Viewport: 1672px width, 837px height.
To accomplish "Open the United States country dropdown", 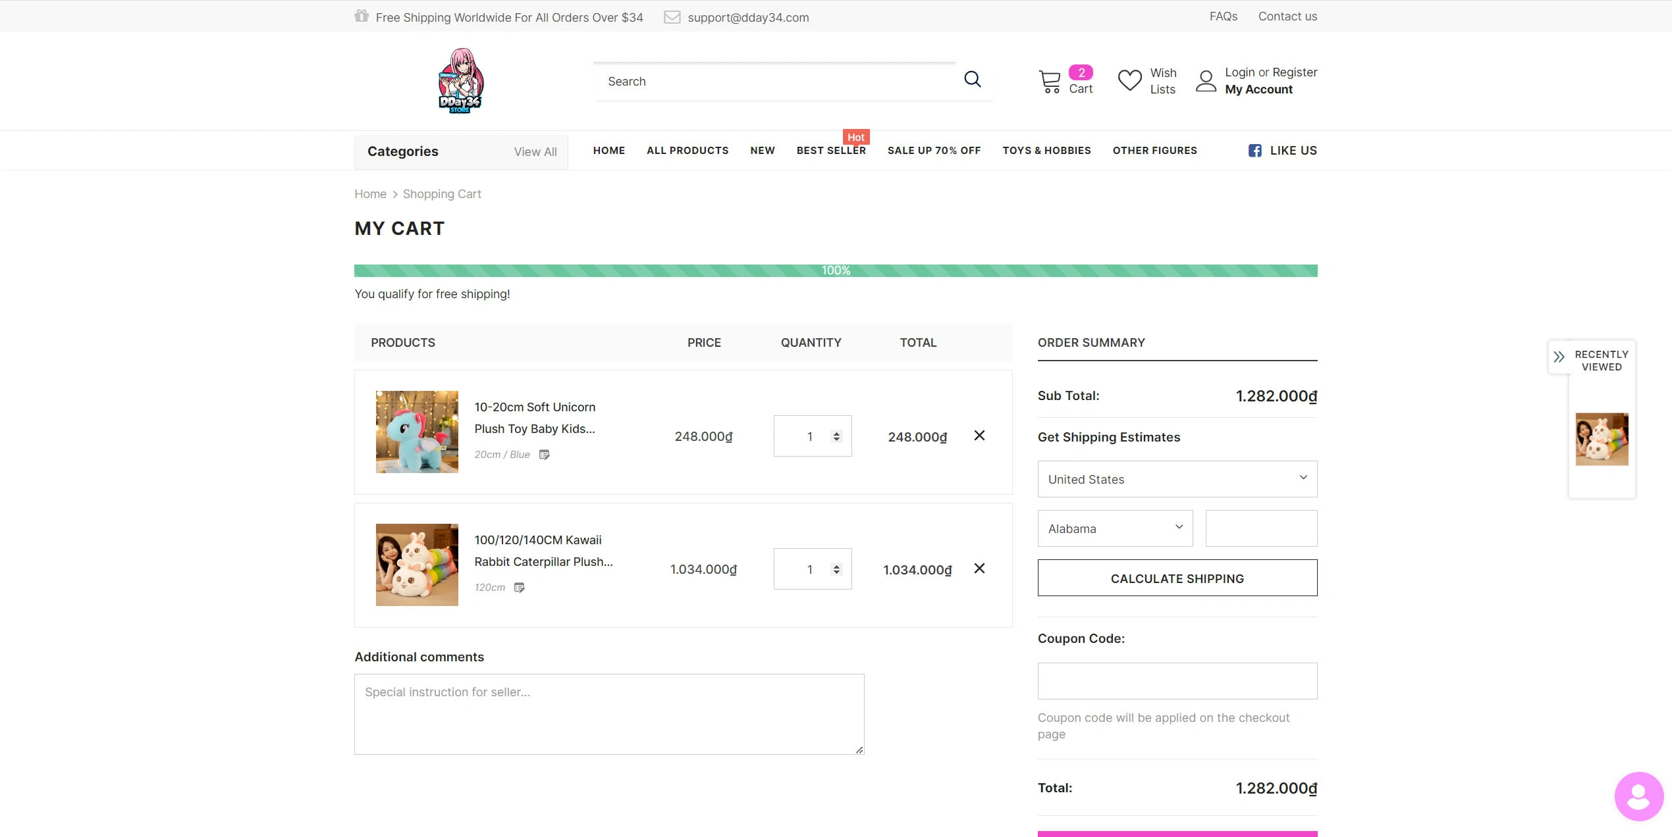I will (1177, 479).
